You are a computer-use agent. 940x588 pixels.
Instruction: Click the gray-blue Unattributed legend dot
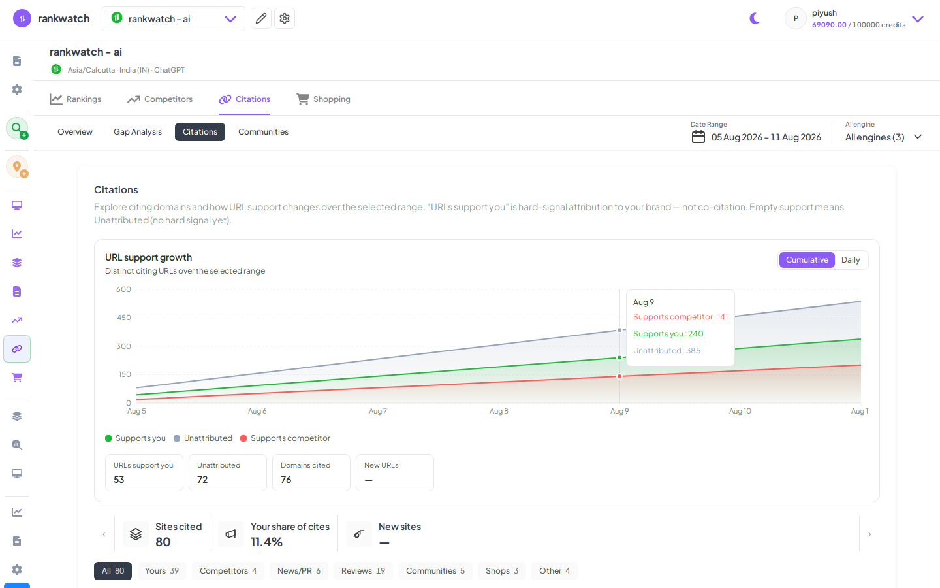pos(177,438)
